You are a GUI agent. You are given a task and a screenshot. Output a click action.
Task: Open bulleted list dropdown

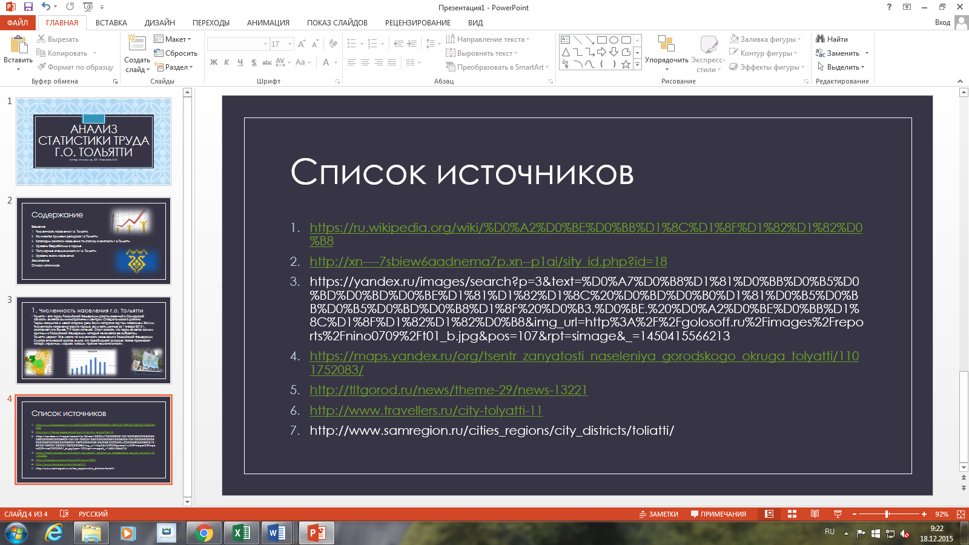tap(362, 44)
